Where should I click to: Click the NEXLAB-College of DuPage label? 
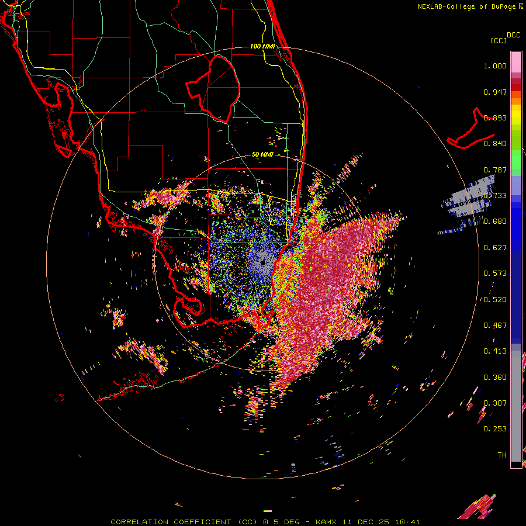(x=470, y=6)
